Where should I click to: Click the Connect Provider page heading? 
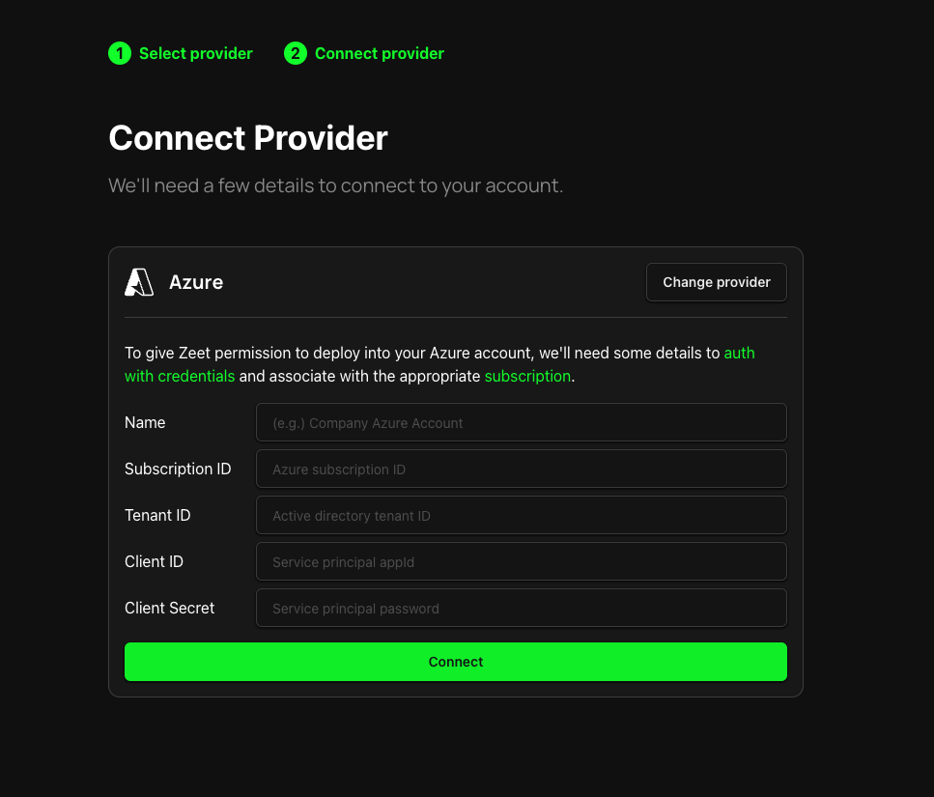(248, 138)
